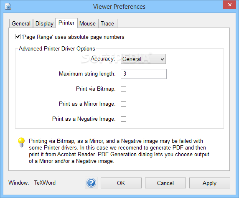This screenshot has height=198, width=239.
Task: Click the yellow lightbulb tip icon
Action: 21,142
